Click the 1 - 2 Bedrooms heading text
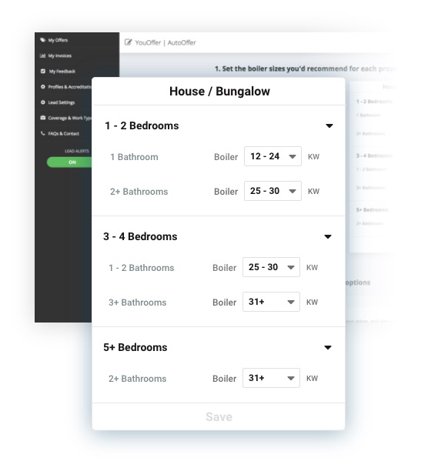This screenshot has height=468, width=438. (x=142, y=125)
